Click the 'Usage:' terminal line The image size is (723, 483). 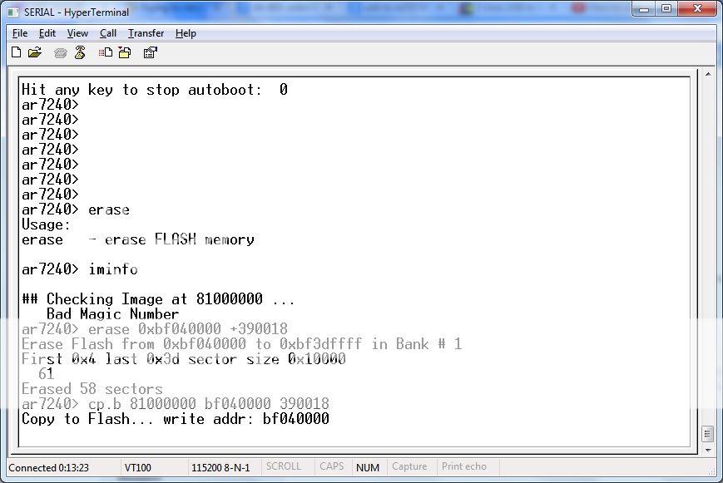46,225
